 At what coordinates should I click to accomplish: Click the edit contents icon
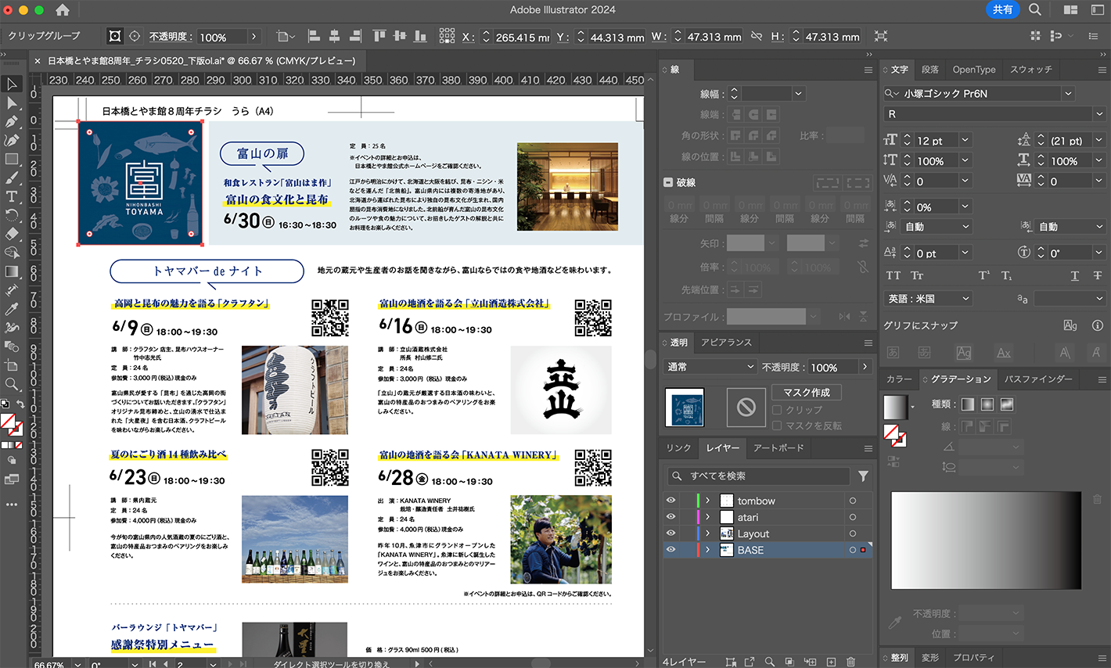135,36
